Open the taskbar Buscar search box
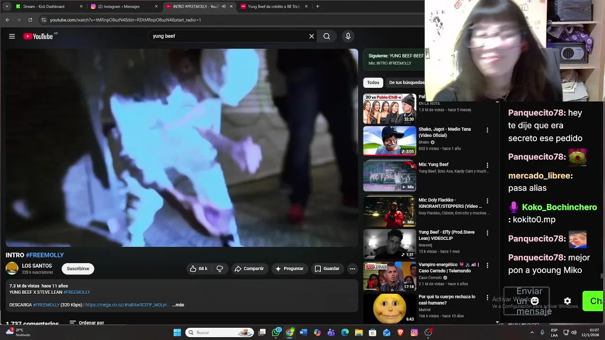 [219, 332]
